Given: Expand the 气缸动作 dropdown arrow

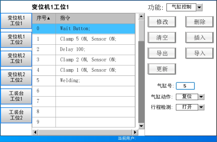Looking at the screenshot, I should coord(201,97).
